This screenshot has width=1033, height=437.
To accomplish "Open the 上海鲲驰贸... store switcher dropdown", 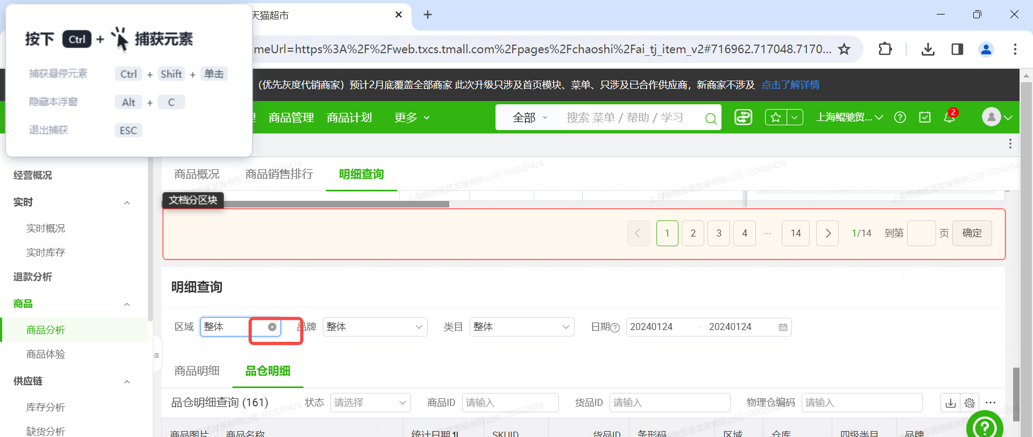I will click(850, 117).
